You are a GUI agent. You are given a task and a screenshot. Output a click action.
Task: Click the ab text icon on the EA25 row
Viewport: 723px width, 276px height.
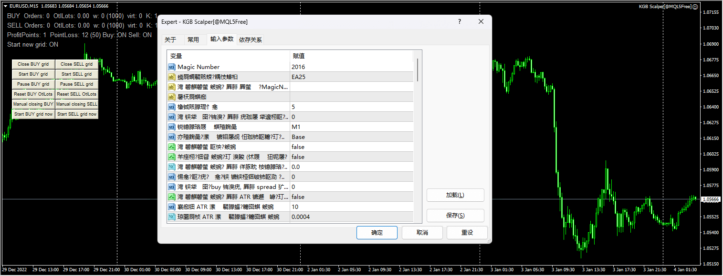point(171,77)
